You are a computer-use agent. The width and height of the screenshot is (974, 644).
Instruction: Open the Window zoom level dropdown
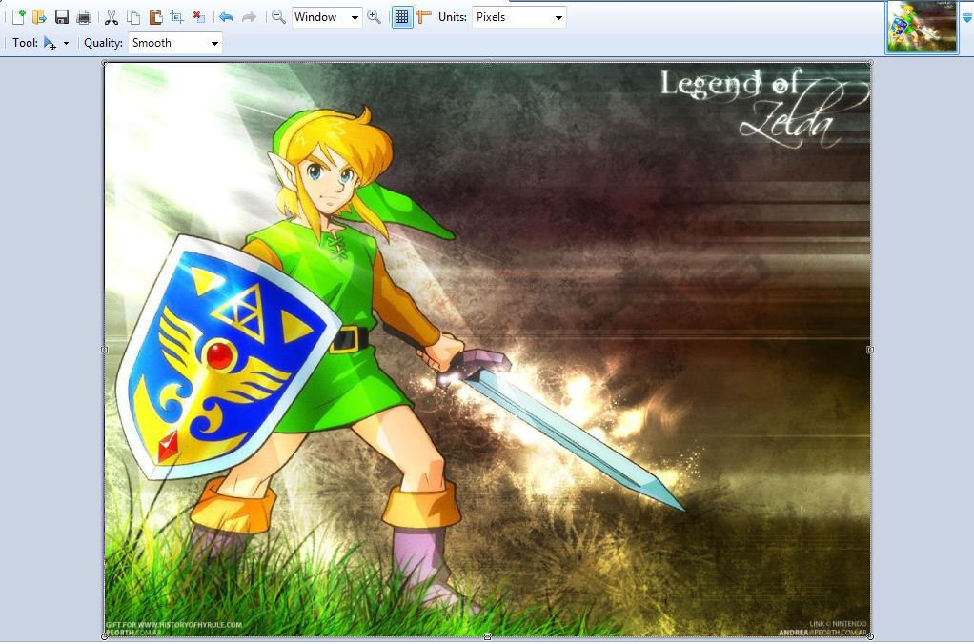click(327, 17)
